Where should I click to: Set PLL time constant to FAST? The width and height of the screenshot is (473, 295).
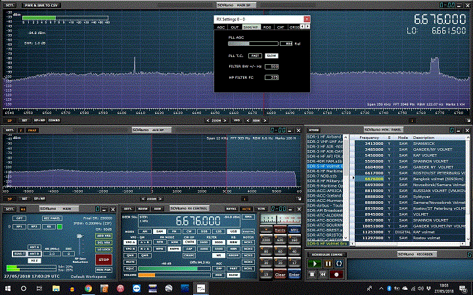pyautogui.click(x=255, y=56)
